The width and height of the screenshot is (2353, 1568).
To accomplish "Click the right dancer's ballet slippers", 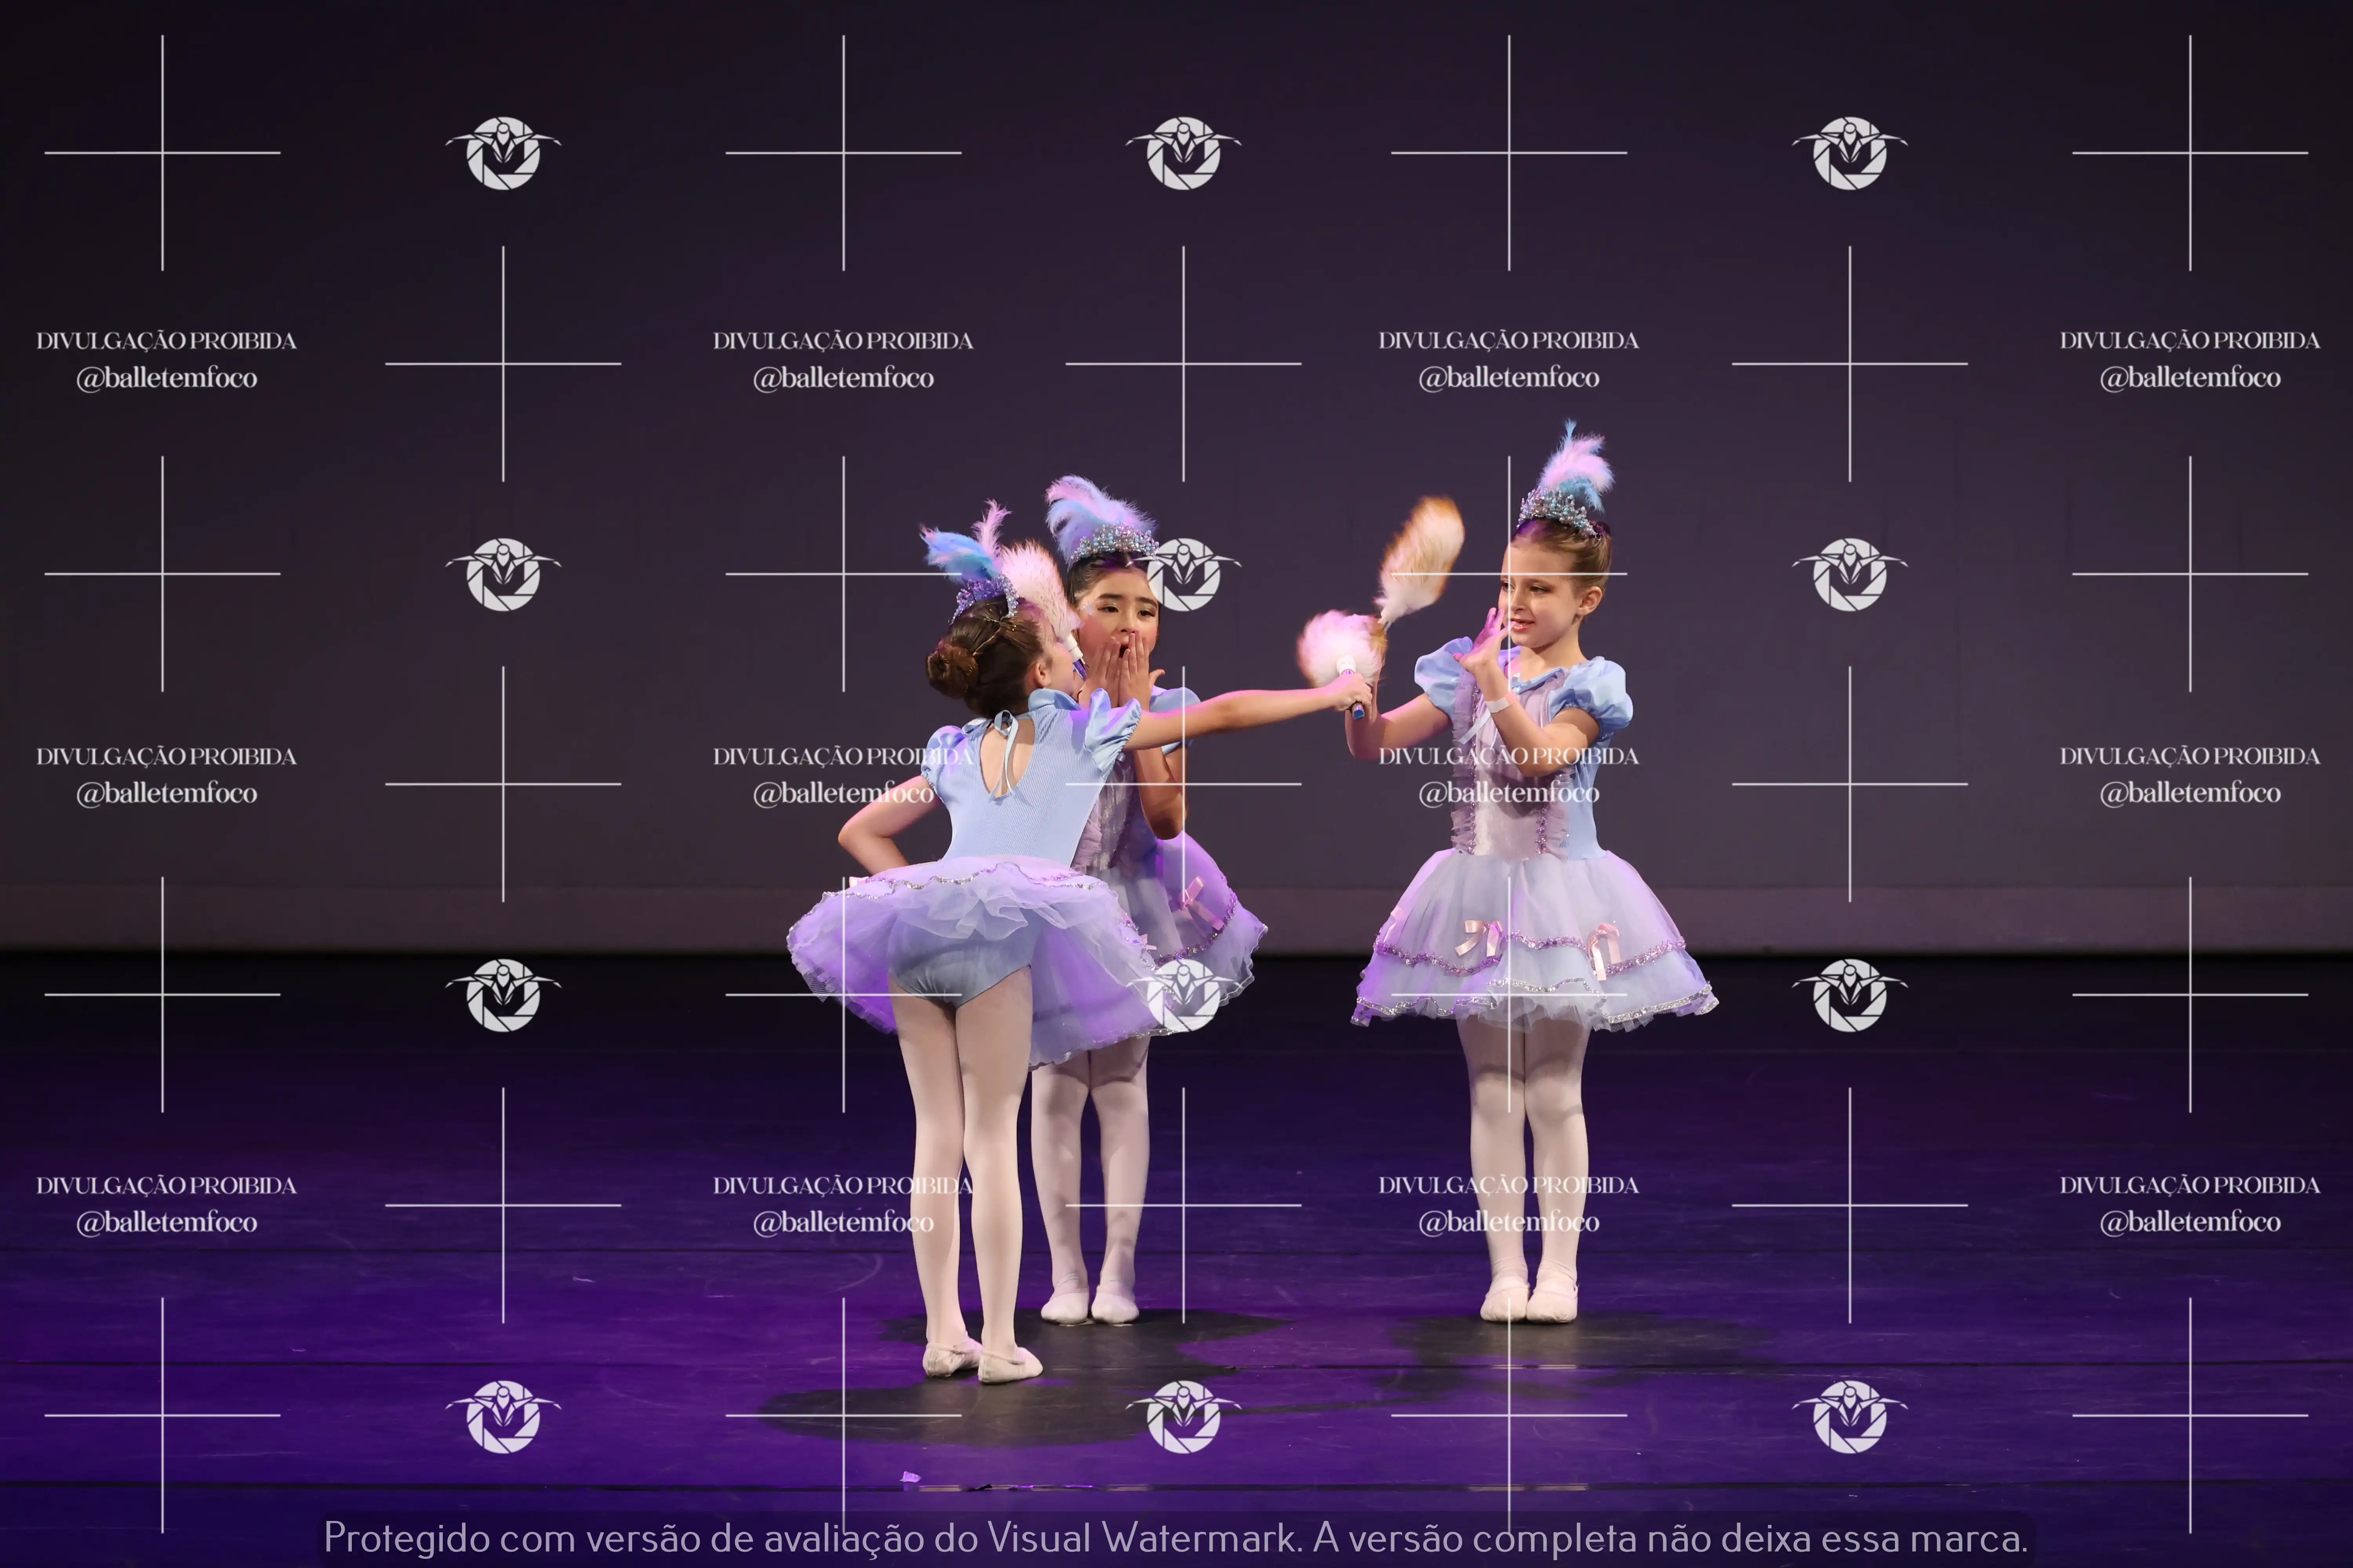I will pyautogui.click(x=1529, y=1300).
